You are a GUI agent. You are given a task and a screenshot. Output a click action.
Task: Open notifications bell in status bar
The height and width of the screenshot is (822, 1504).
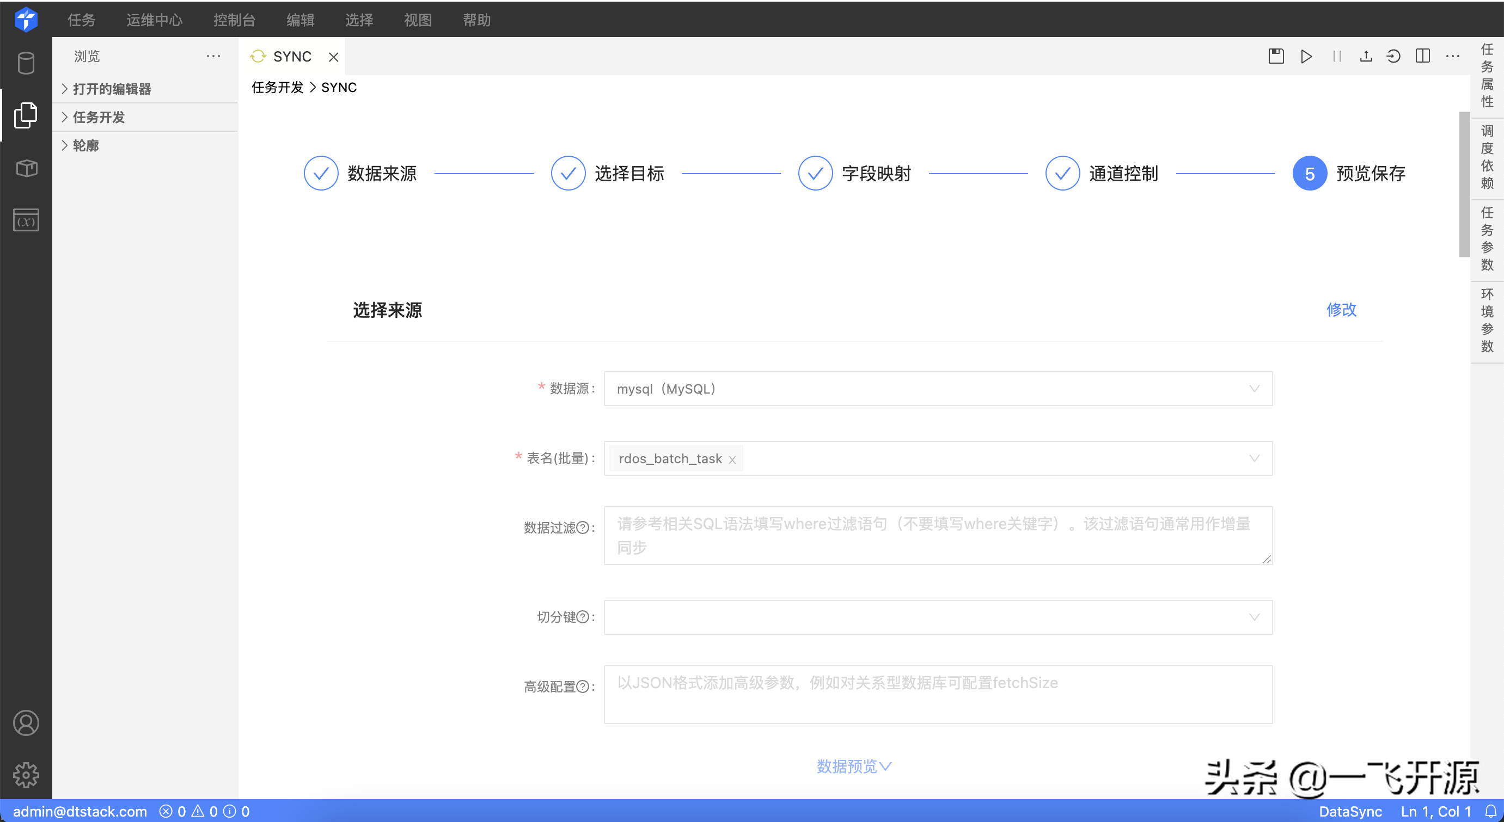click(x=1490, y=812)
